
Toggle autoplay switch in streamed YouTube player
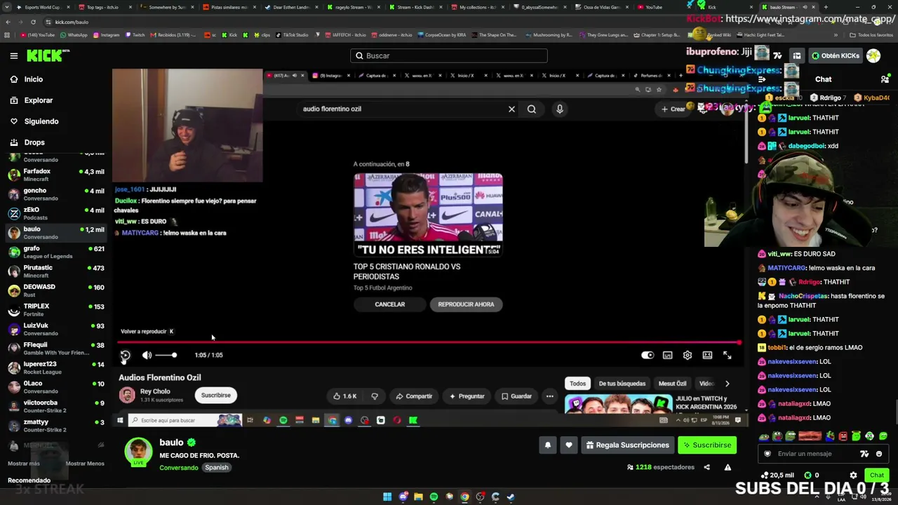(x=648, y=356)
